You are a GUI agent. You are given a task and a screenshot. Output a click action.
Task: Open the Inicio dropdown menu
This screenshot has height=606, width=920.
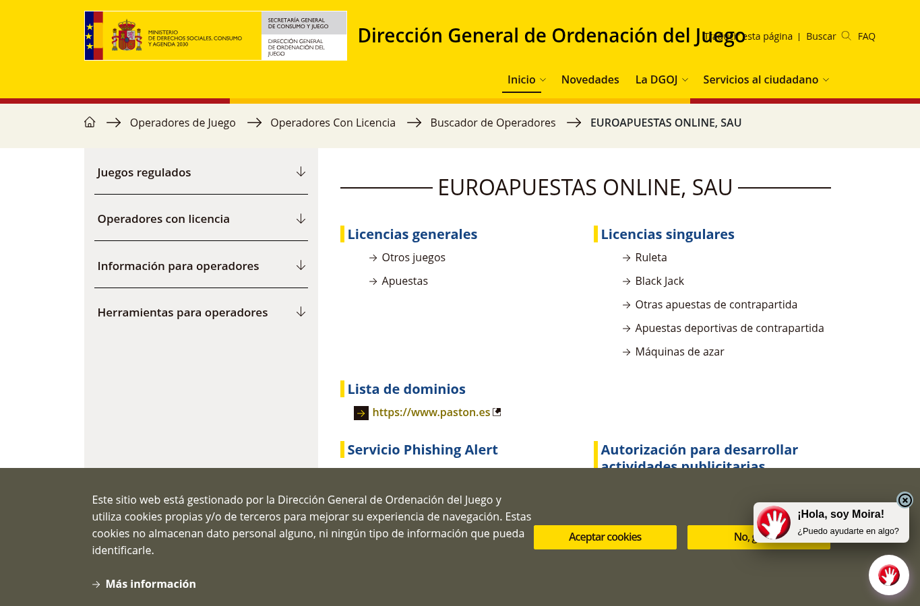tap(526, 79)
